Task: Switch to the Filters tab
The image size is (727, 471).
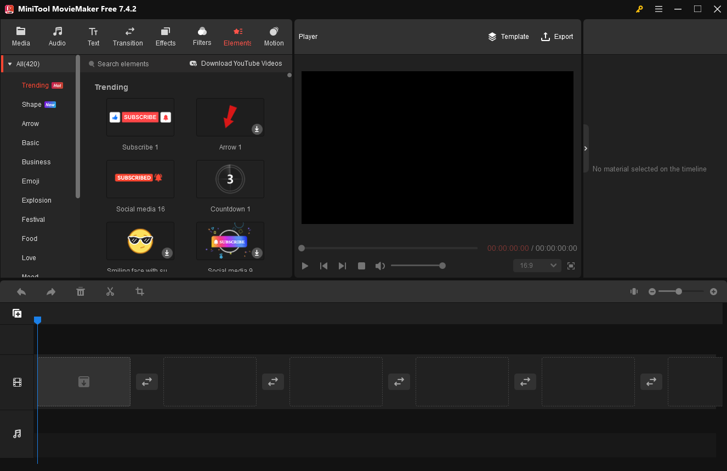Action: pos(202,37)
